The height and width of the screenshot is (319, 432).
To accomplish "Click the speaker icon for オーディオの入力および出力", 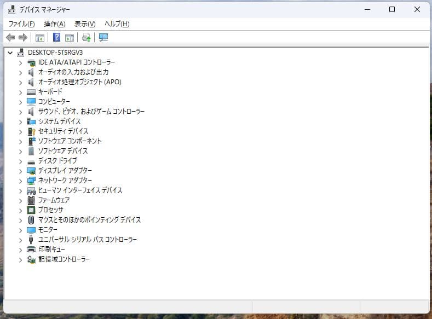I will [x=31, y=72].
